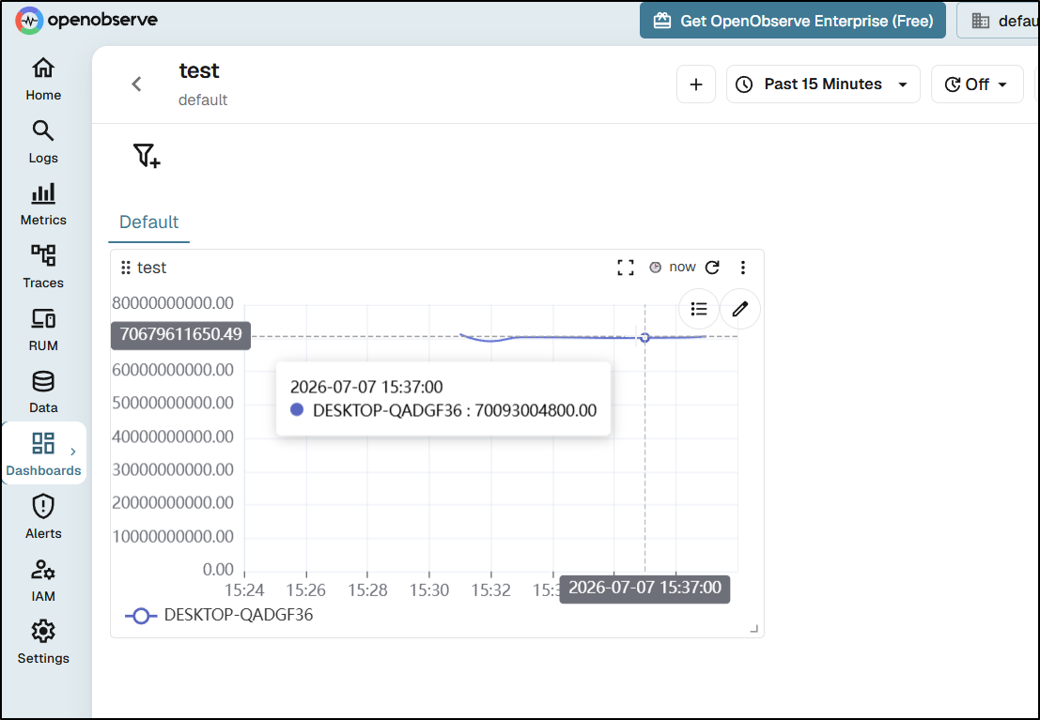The height and width of the screenshot is (720, 1040).
Task: Click the 40000000000.00 y-axis label
Action: 173,437
